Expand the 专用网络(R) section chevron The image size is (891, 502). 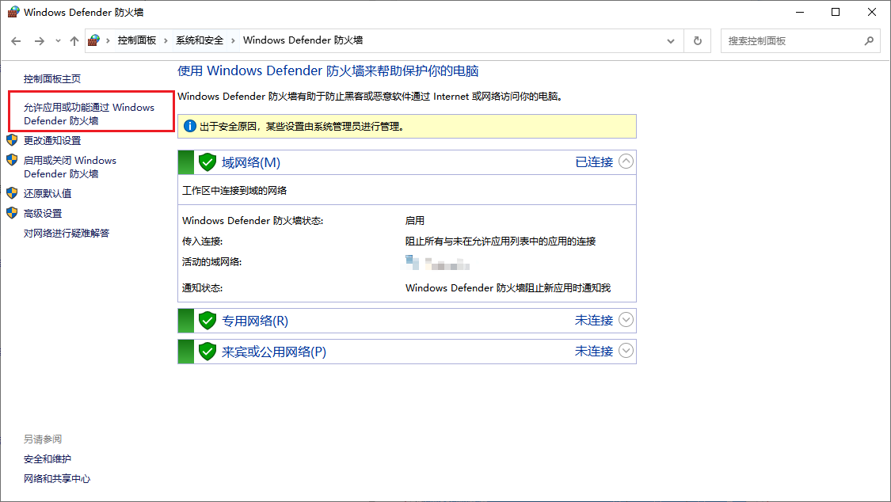click(x=626, y=320)
